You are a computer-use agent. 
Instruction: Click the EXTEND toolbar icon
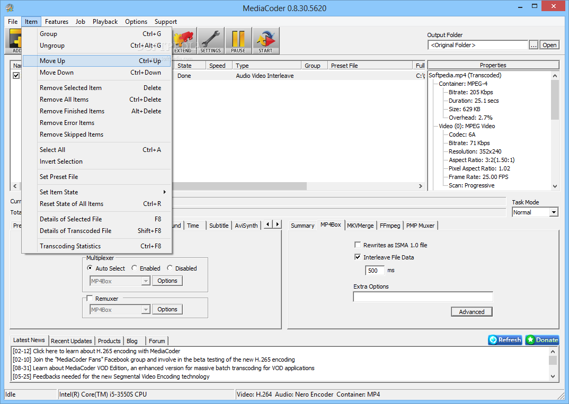pos(184,41)
